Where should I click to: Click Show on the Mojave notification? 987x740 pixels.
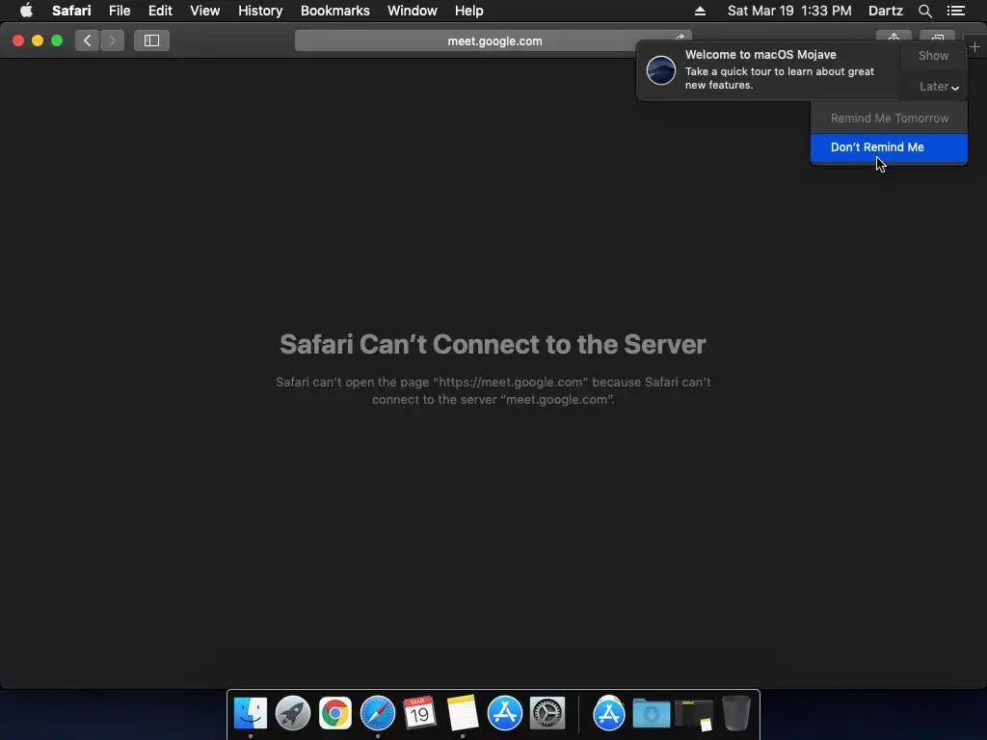[x=933, y=55]
